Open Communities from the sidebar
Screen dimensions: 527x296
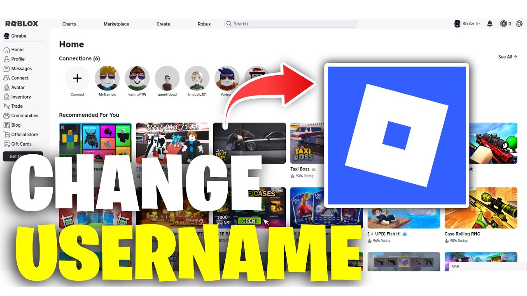click(21, 116)
